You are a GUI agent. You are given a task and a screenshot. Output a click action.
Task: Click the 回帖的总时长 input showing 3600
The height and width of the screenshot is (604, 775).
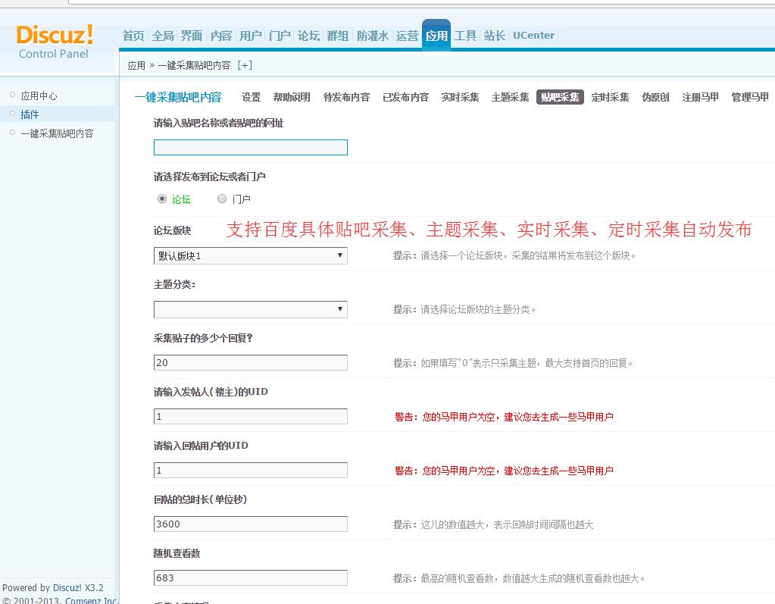[250, 524]
